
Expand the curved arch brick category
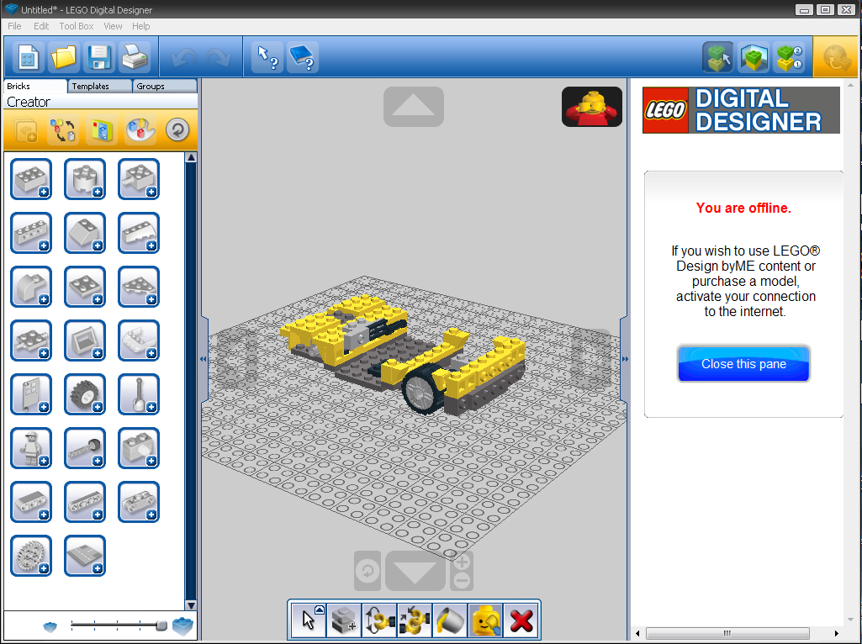click(31, 287)
